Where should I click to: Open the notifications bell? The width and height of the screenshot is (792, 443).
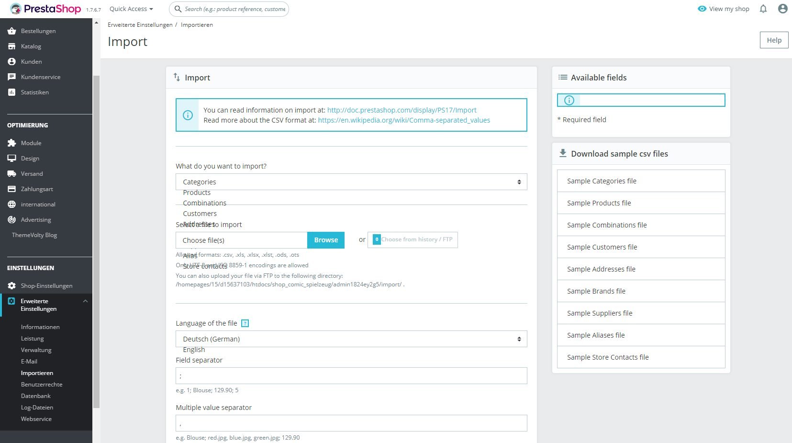tap(763, 9)
